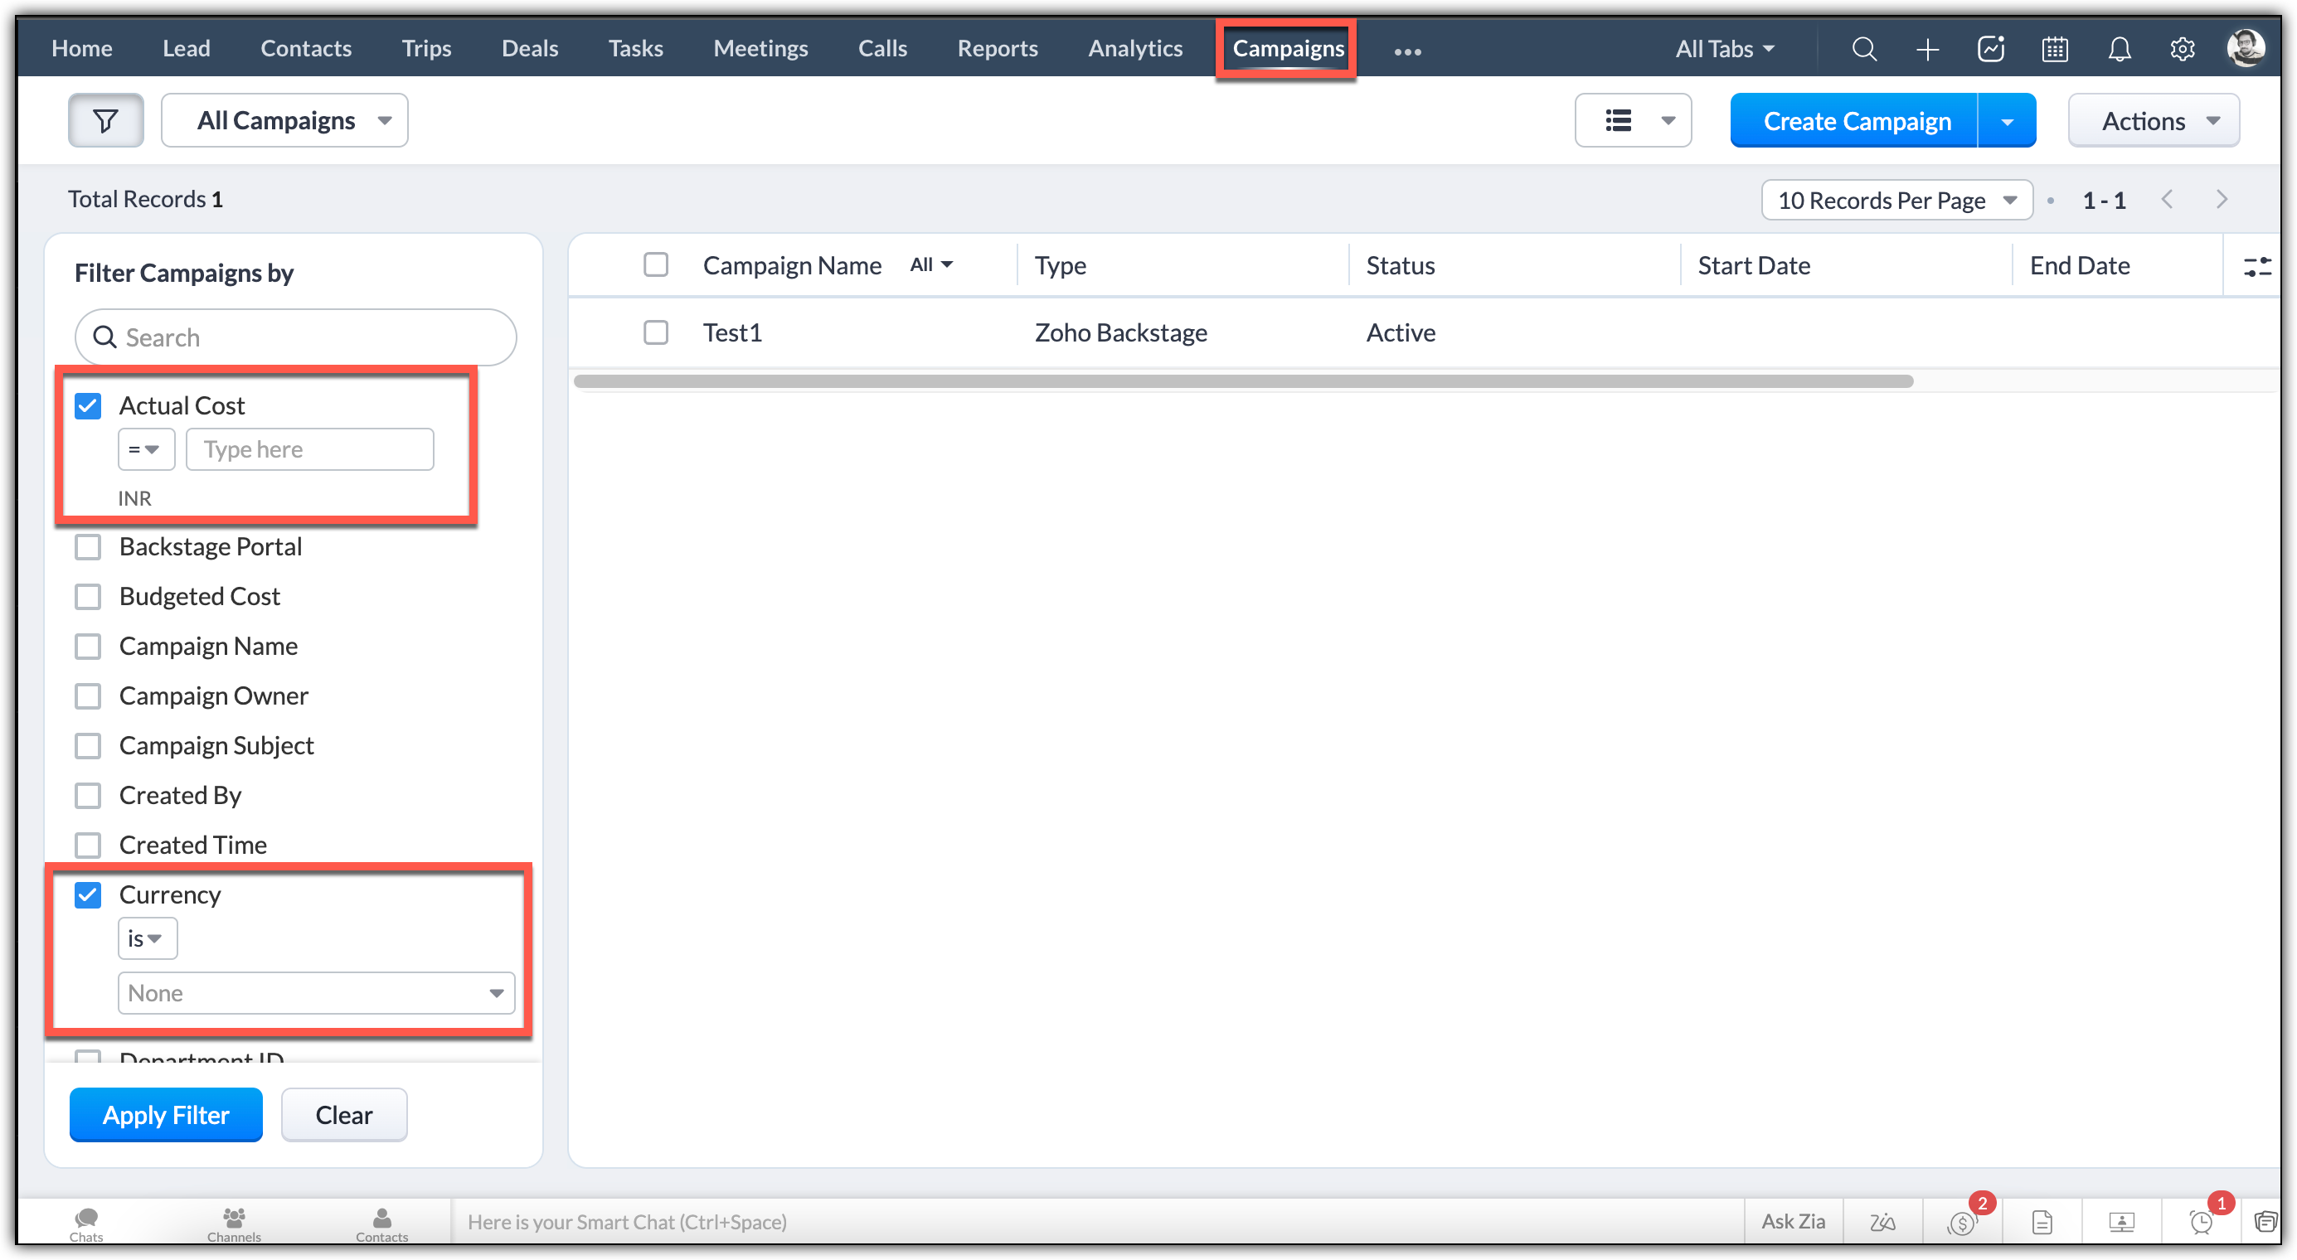Open Chats in the bottom bar
This screenshot has height=1260, width=2297.
coord(86,1223)
